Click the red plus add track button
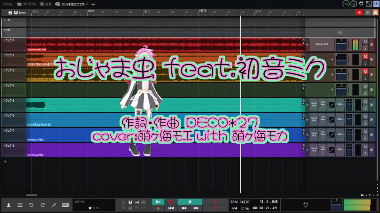The height and width of the screenshot is (213, 380). coord(359,12)
